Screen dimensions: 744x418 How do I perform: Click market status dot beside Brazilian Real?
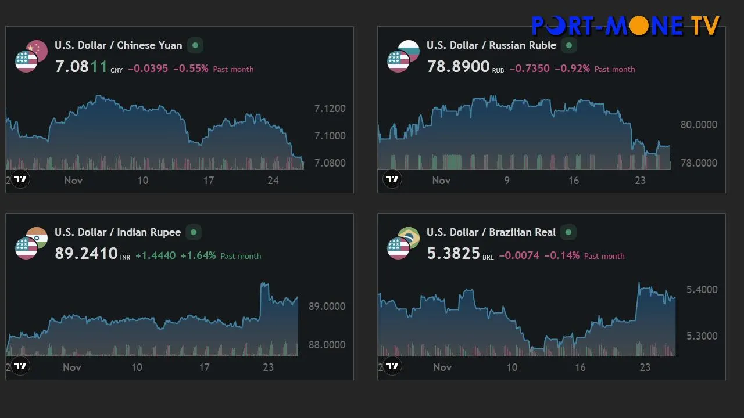568,232
